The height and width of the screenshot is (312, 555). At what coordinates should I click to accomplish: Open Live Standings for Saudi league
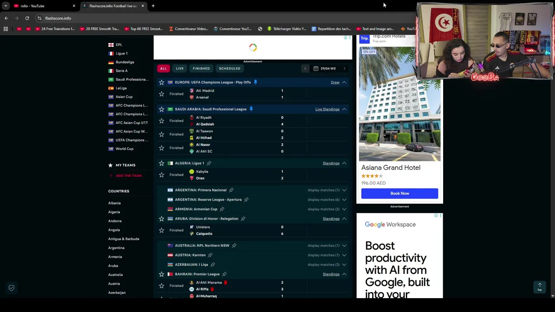[x=327, y=109]
